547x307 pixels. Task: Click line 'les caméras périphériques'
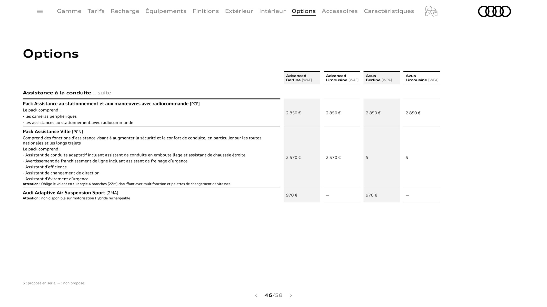click(x=50, y=116)
